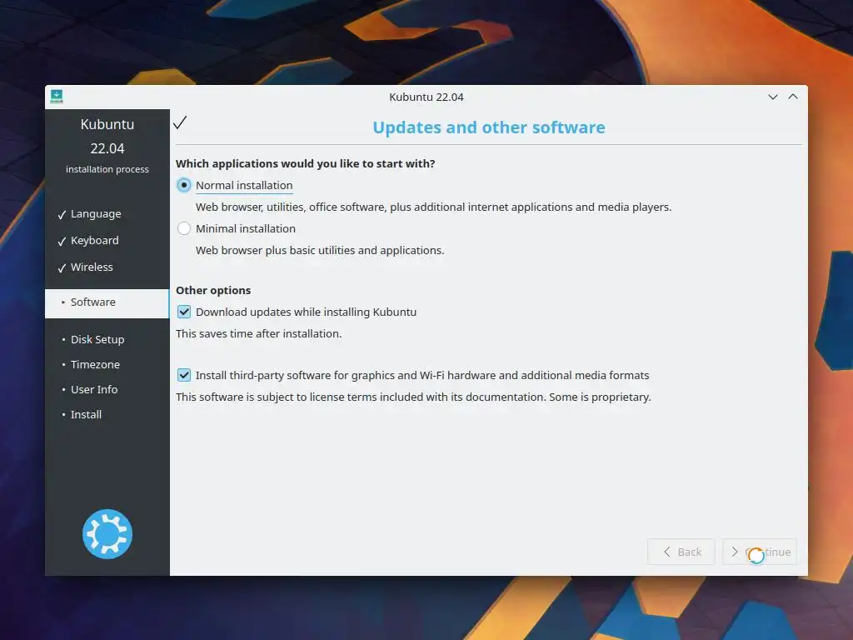
Task: Click the 'Other options' section label
Action: click(x=213, y=291)
